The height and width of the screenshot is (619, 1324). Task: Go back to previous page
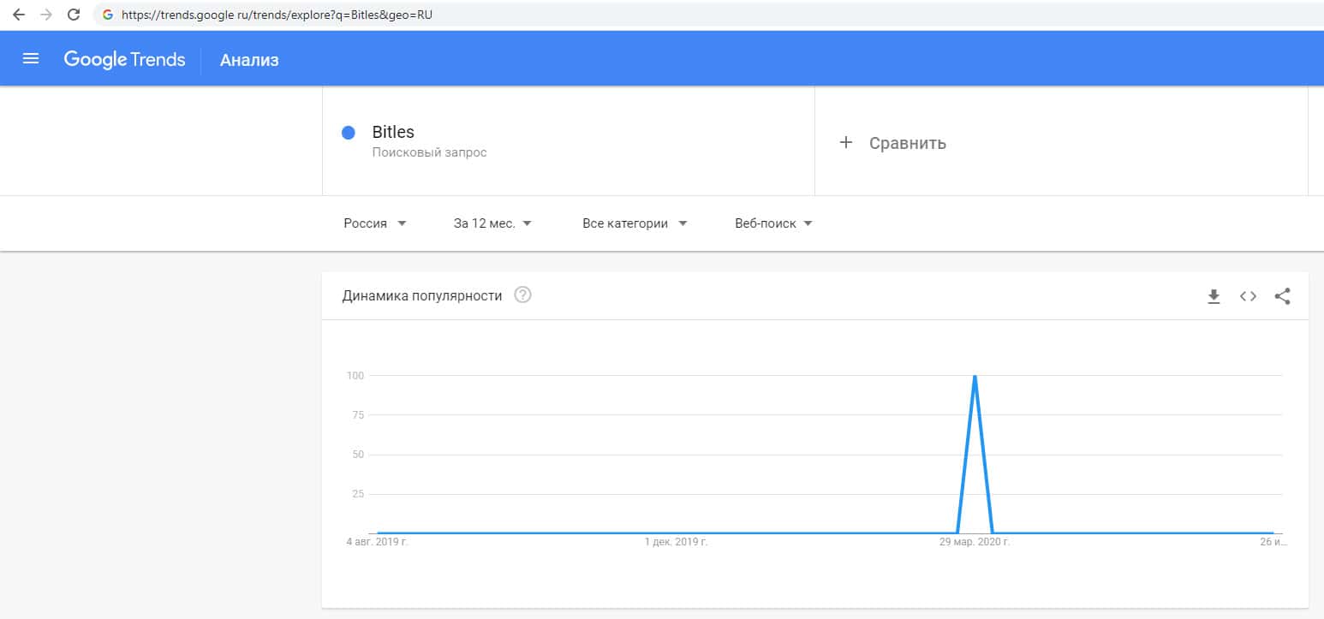click(19, 15)
